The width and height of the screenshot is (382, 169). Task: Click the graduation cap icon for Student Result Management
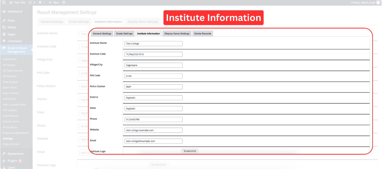pos(4,48)
